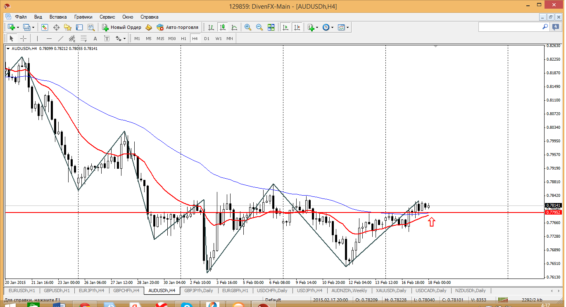Screen dimensions: 566x307
Task: Zoom out of the chart
Action: 259,27
